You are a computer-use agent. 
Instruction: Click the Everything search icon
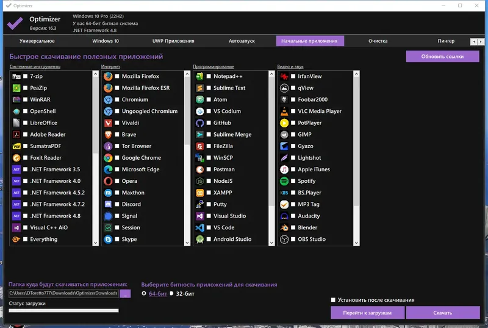pyautogui.click(x=16, y=240)
